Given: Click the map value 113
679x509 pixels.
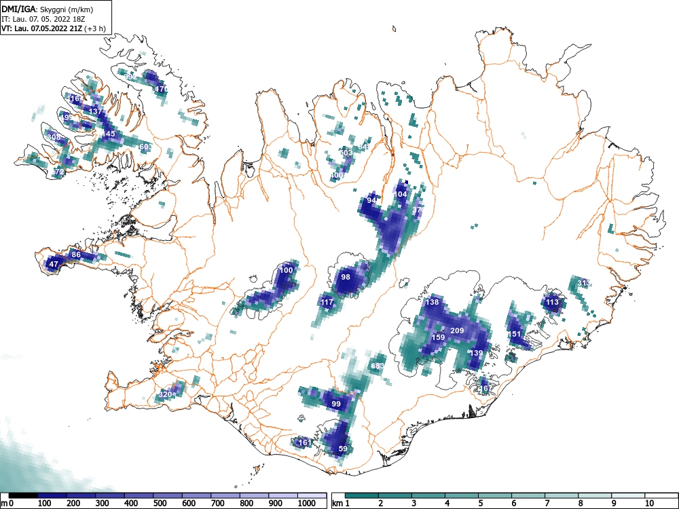Looking at the screenshot, I should 552,302.
